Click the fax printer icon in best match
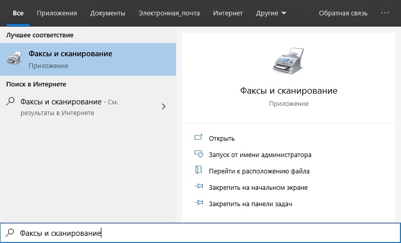This screenshot has width=401, height=243. (x=14, y=59)
